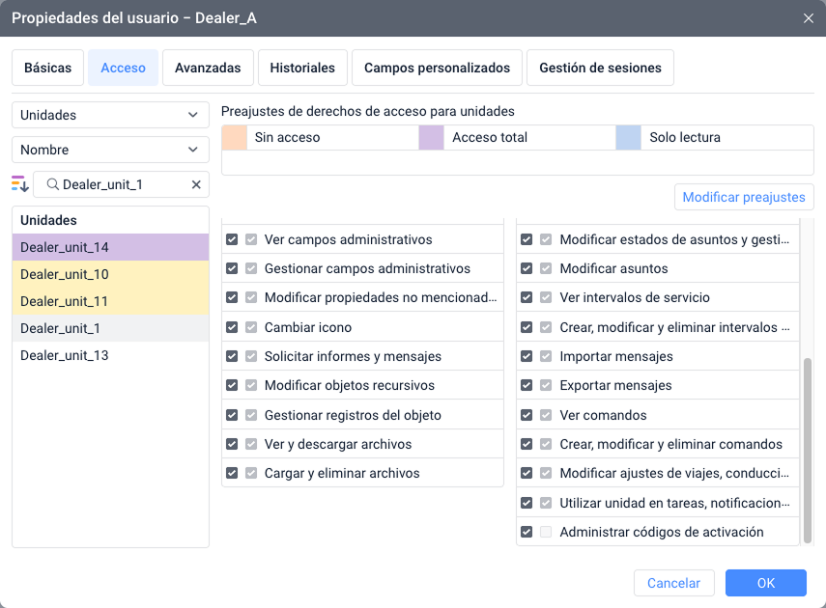The width and height of the screenshot is (826, 608).
Task: Toggle the 'Cambiar icono' checkbox
Action: (232, 327)
